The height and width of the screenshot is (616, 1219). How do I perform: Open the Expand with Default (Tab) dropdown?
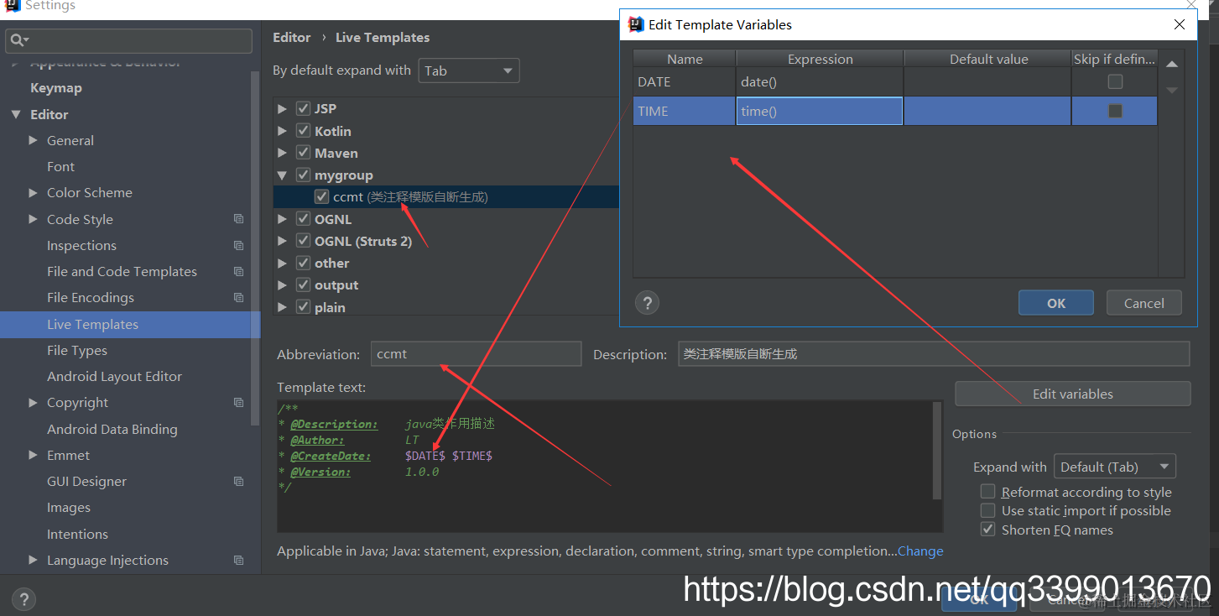(1115, 467)
